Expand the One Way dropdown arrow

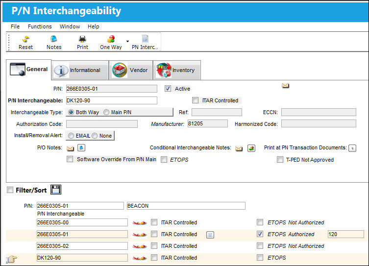pos(127,41)
